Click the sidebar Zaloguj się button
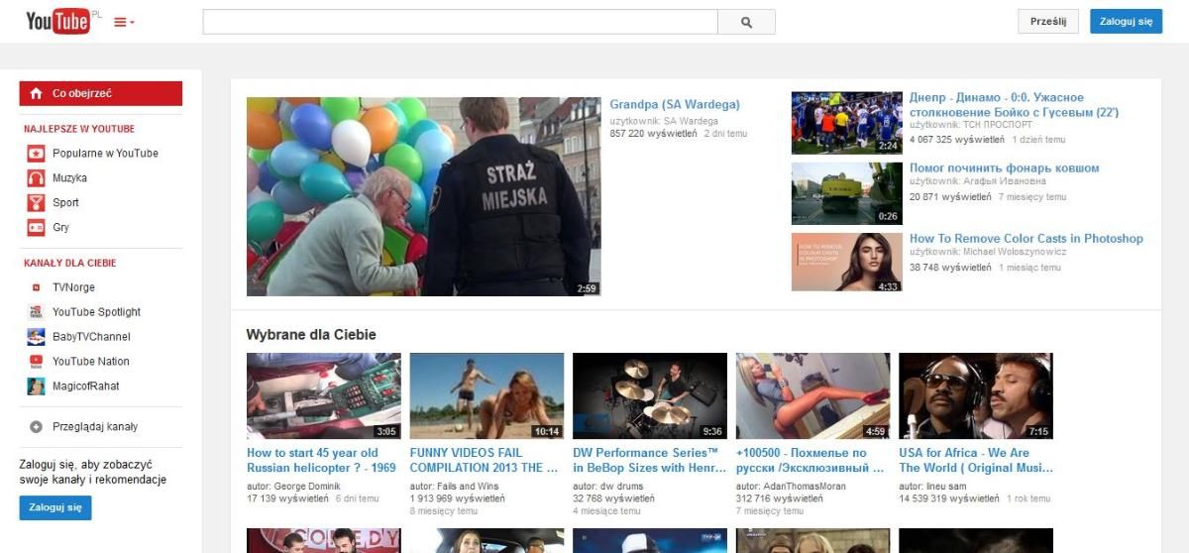 [55, 507]
